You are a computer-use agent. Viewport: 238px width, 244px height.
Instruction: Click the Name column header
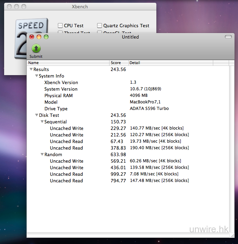[68, 63]
